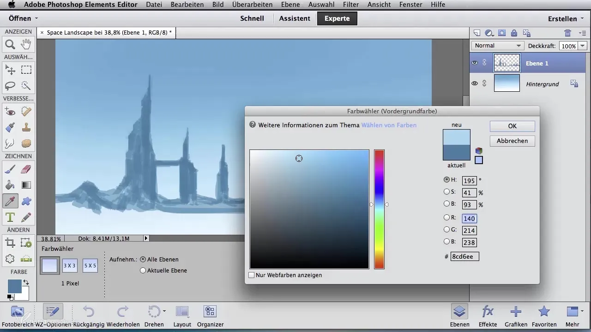The image size is (591, 332).
Task: Open adjustment layer dropdown in Layers panel
Action: pos(489,33)
